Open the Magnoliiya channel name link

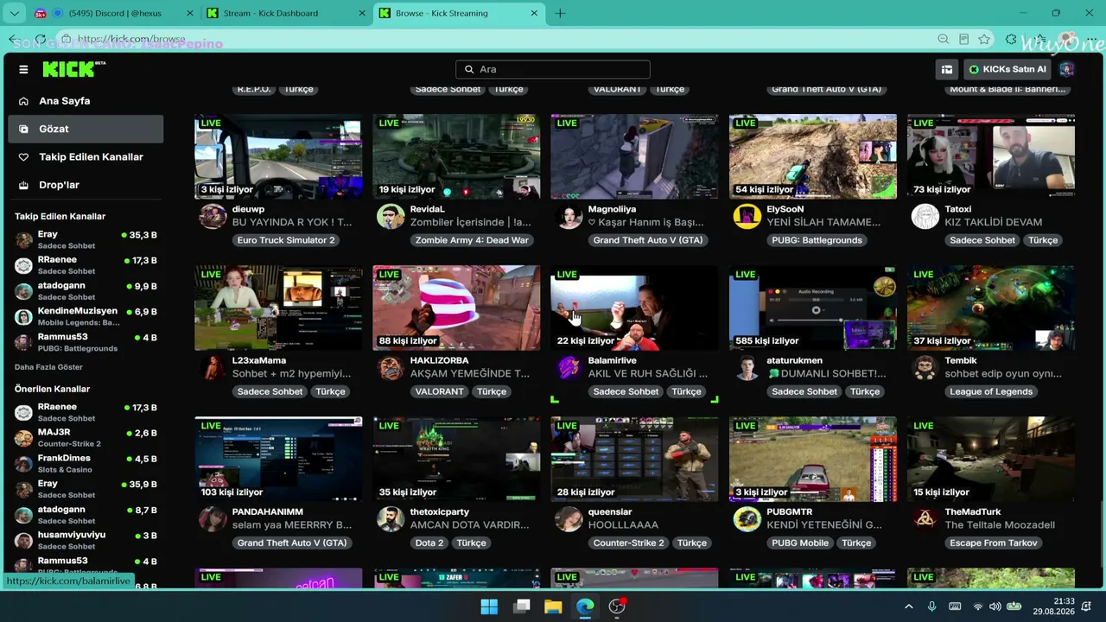coord(612,209)
